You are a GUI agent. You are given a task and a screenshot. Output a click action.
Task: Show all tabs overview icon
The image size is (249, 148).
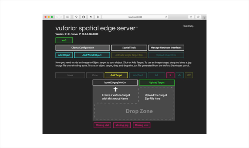pos(198,17)
